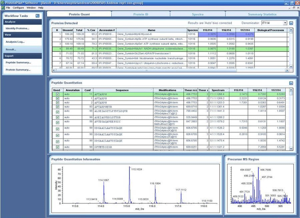The image size is (300, 218).
Task: Click the ProteinPilot app icon in the menu bar
Action: [3, 8]
